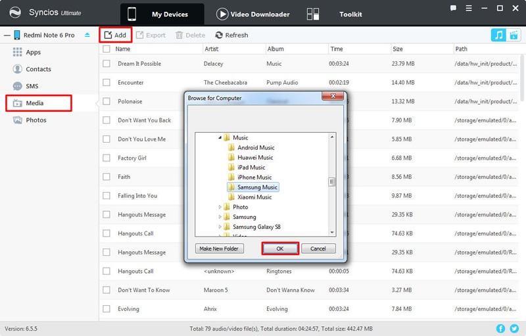
Task: Click the Apps grid icon in sidebar
Action: (x=17, y=52)
